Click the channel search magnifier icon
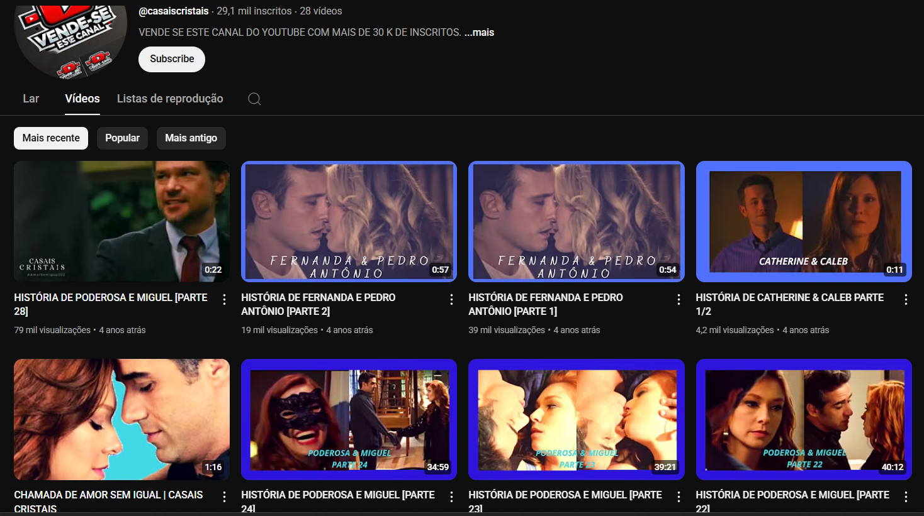Viewport: 924px width, 516px height. pos(254,99)
